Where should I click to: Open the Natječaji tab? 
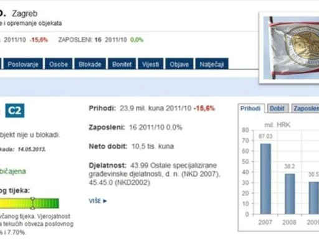coord(212,64)
